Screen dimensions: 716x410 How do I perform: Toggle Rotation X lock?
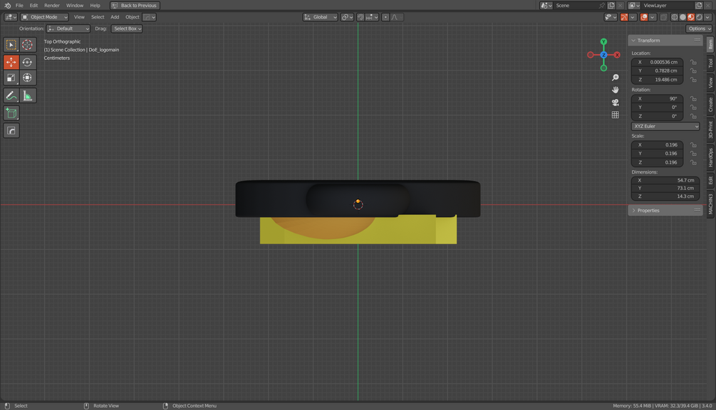[x=693, y=98]
